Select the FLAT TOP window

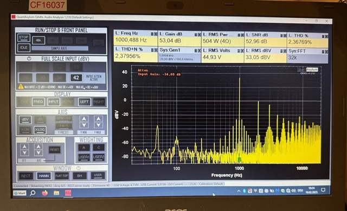62,176
